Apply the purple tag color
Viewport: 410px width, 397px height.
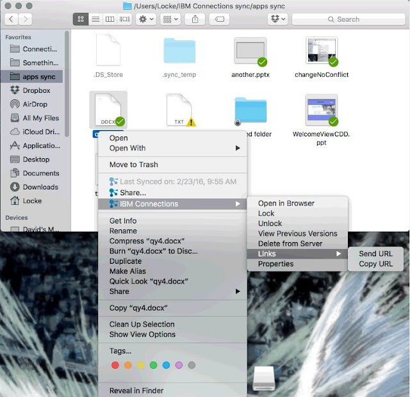click(179, 365)
